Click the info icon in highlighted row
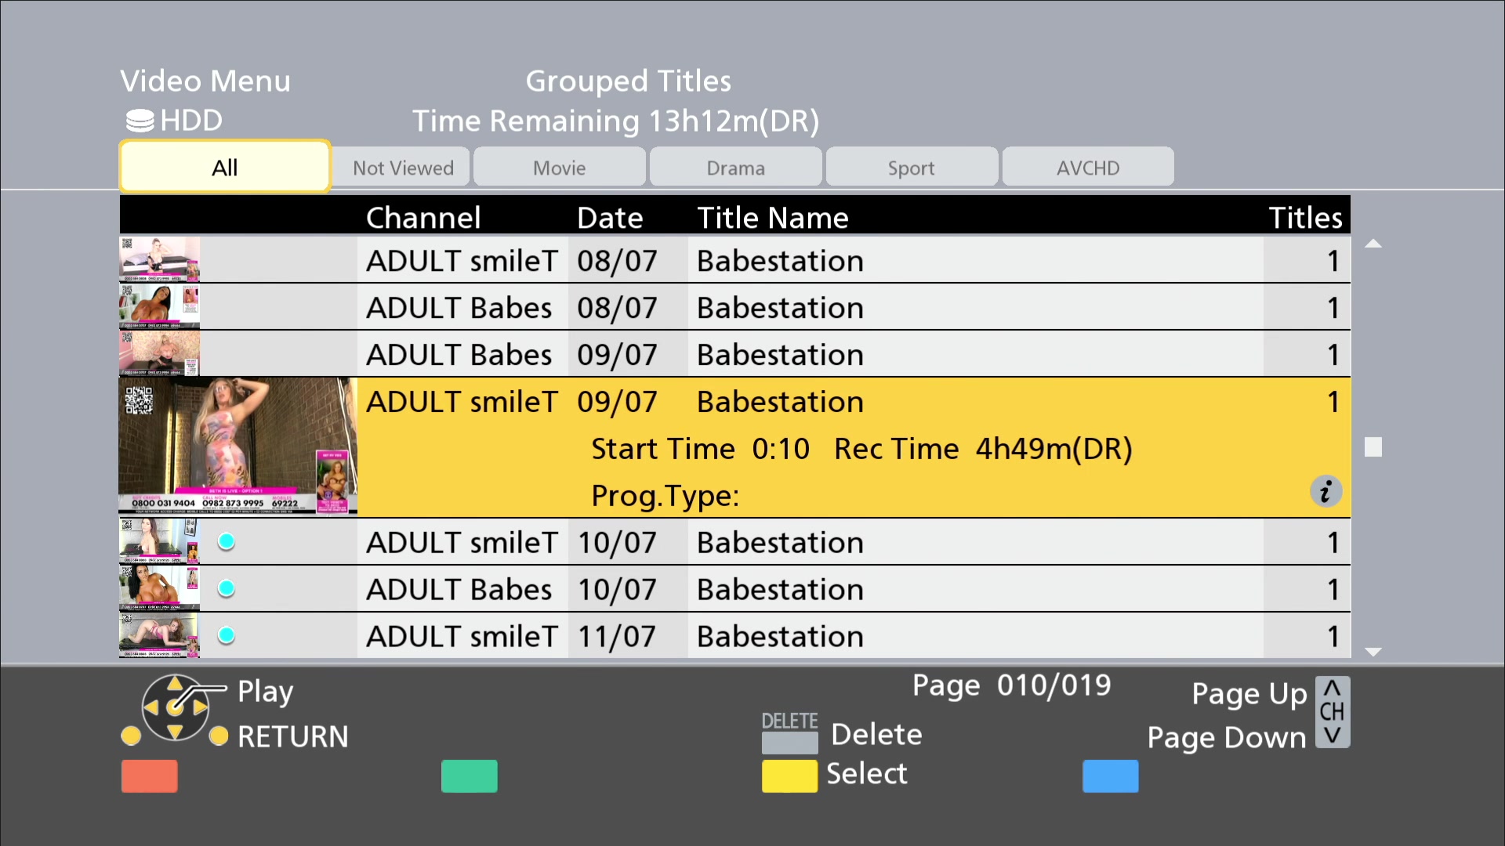The image size is (1505, 846). (1326, 492)
